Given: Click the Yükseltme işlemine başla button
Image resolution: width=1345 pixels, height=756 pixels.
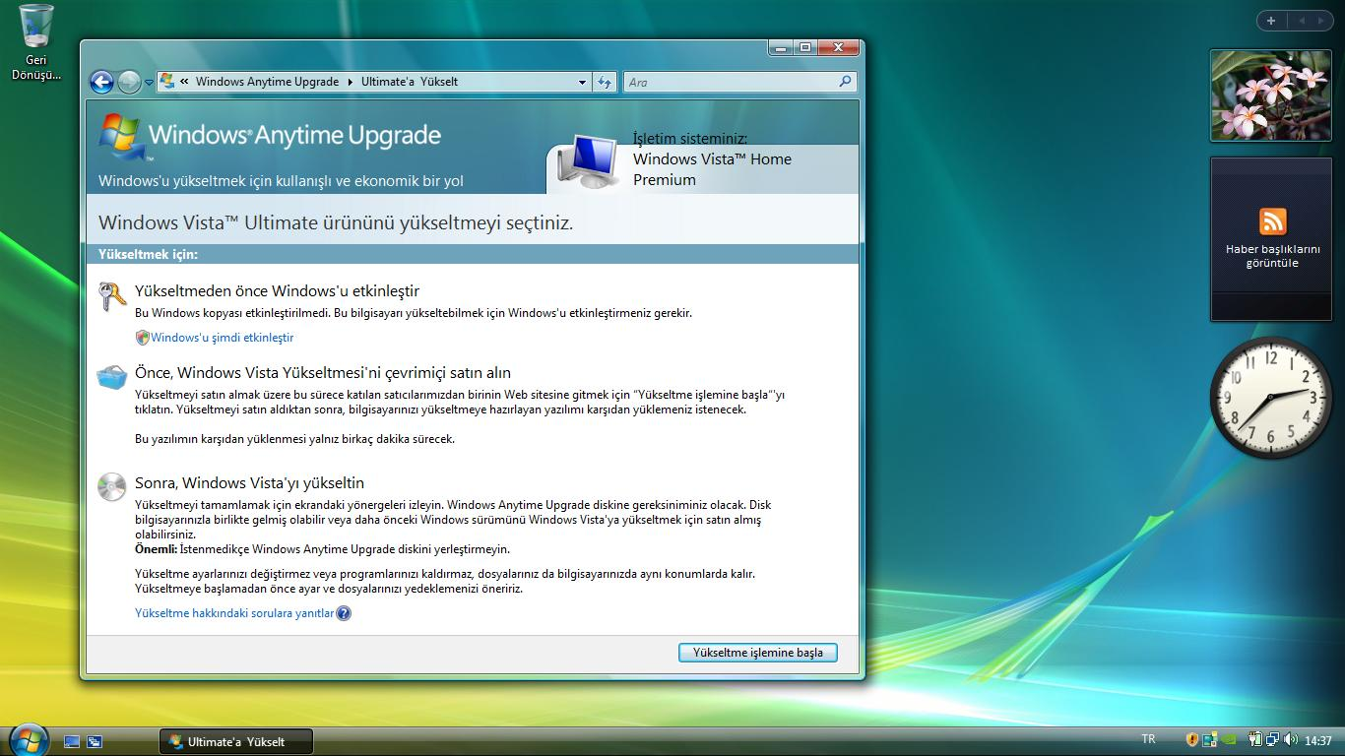Looking at the screenshot, I should click(x=758, y=653).
